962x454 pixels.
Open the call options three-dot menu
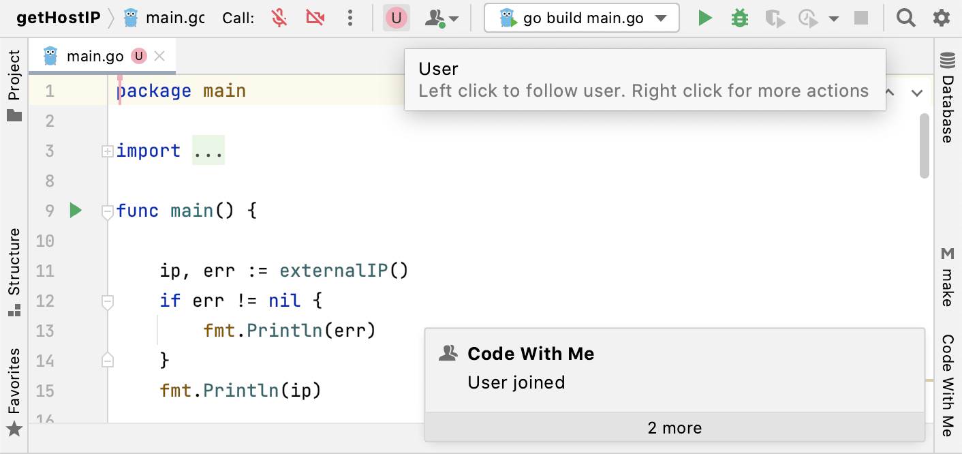350,18
